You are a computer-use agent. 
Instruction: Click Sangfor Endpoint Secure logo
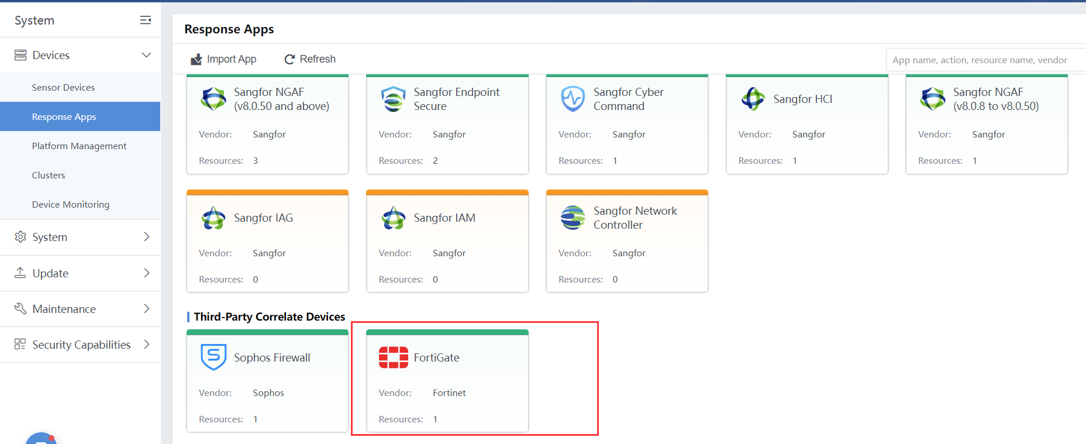point(394,99)
